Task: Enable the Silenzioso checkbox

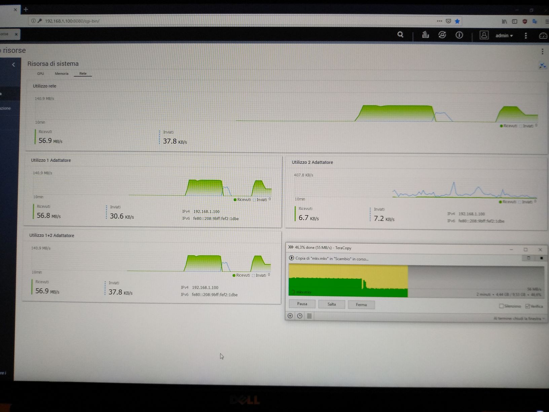Action: 501,306
